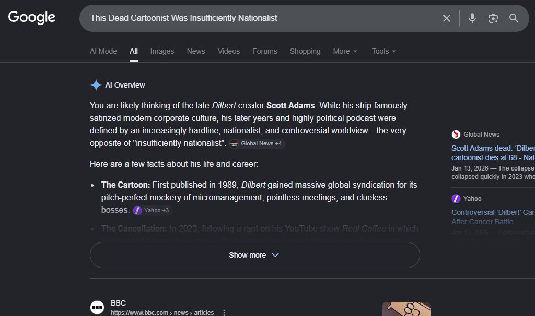Viewport: 535px width, 316px height.
Task: Expand the More dropdown
Action: 345,51
